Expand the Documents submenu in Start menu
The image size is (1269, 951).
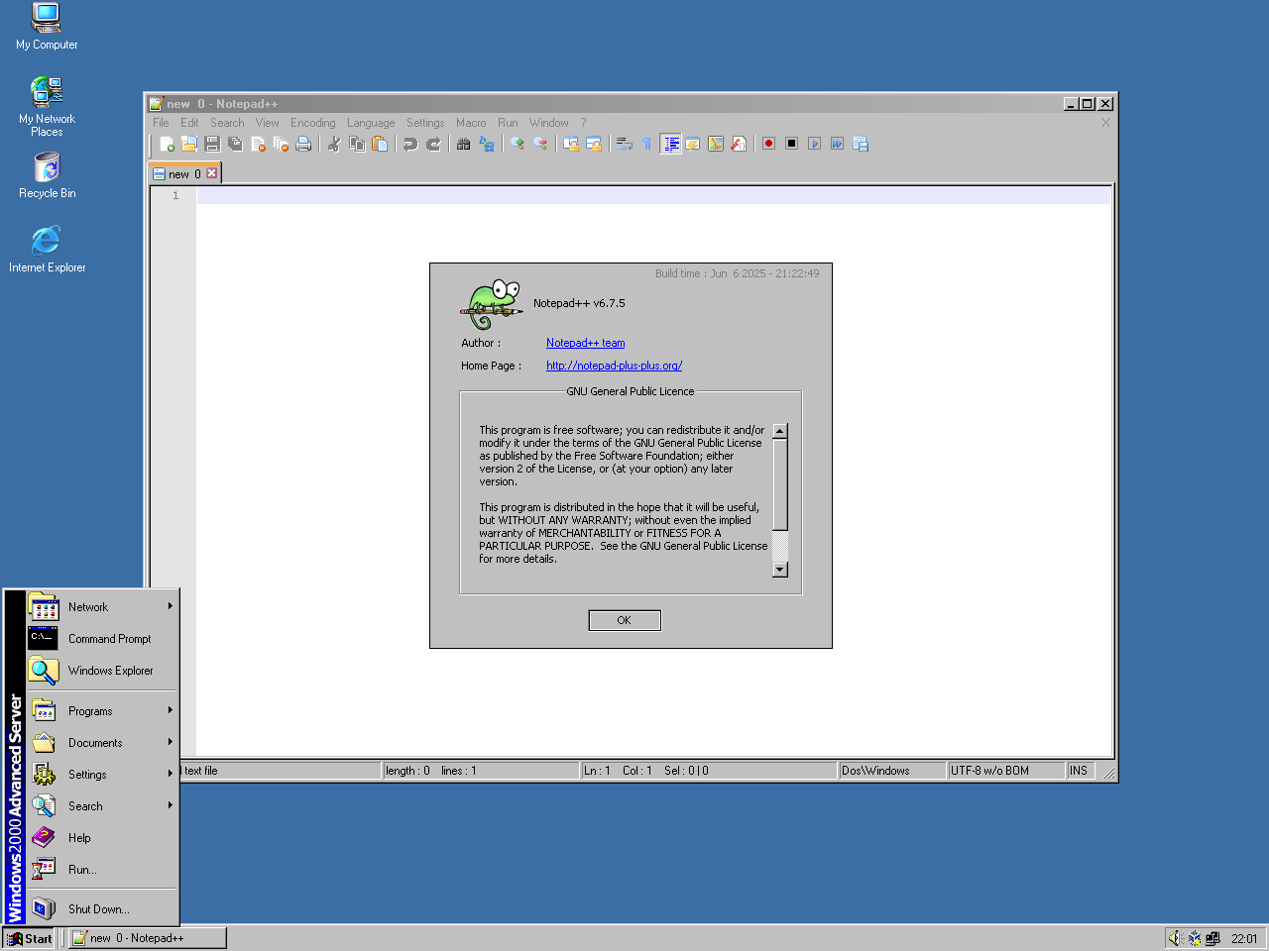[x=101, y=743]
